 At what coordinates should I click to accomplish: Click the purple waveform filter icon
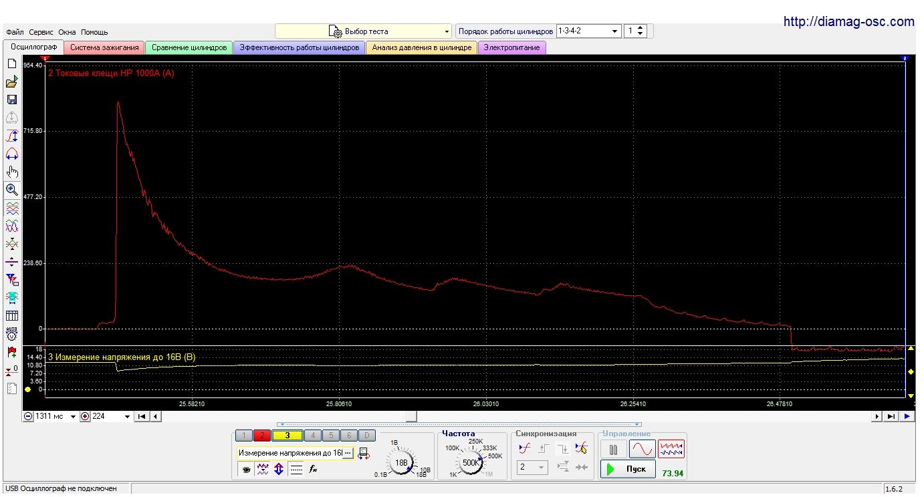click(x=263, y=470)
